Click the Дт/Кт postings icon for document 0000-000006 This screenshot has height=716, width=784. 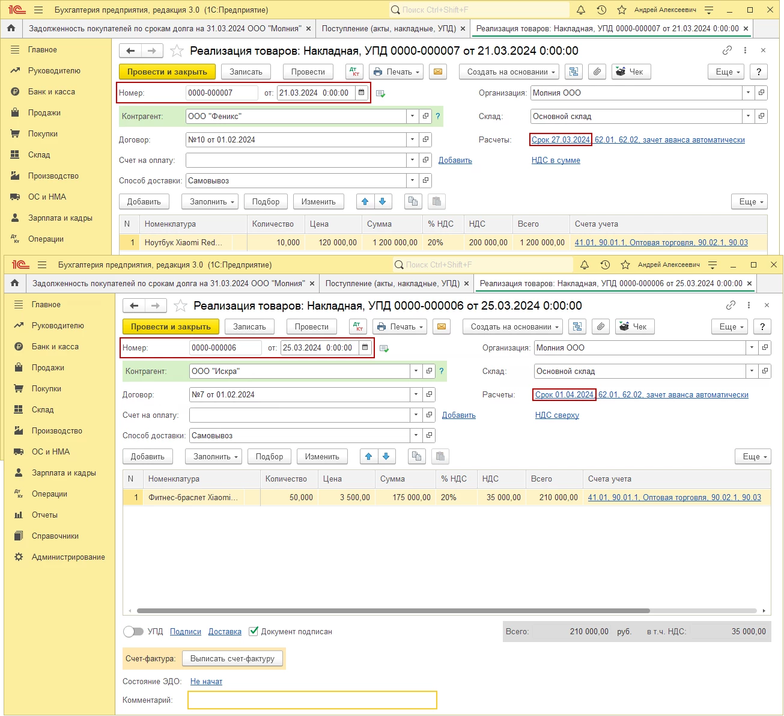(358, 326)
